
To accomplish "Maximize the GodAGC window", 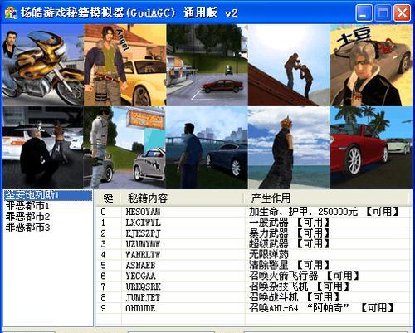I will point(383,12).
